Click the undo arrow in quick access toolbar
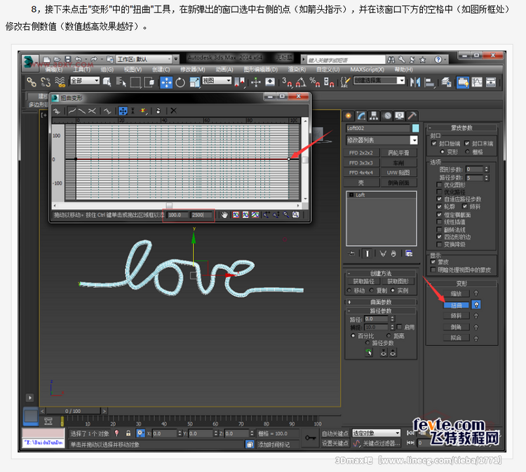Image resolution: width=526 pixels, height=472 pixels. [79, 59]
